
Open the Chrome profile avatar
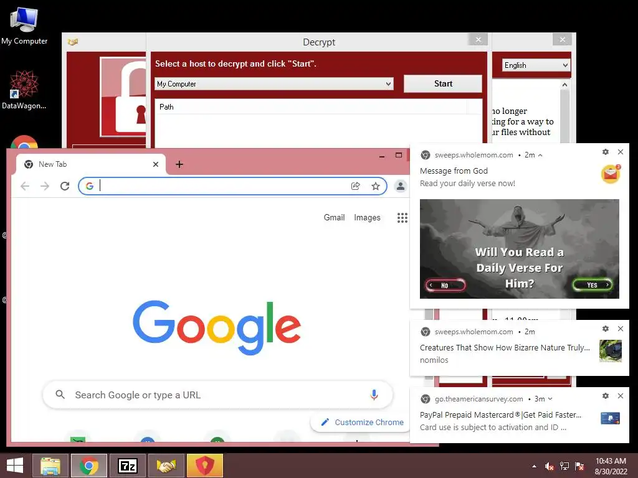click(x=401, y=186)
